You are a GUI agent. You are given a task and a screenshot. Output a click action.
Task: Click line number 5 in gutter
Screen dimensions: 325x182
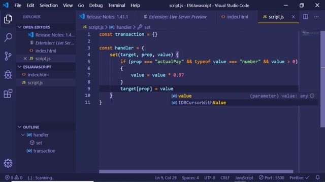[x=89, y=62]
